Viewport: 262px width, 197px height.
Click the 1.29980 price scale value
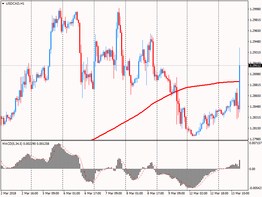point(255,9)
